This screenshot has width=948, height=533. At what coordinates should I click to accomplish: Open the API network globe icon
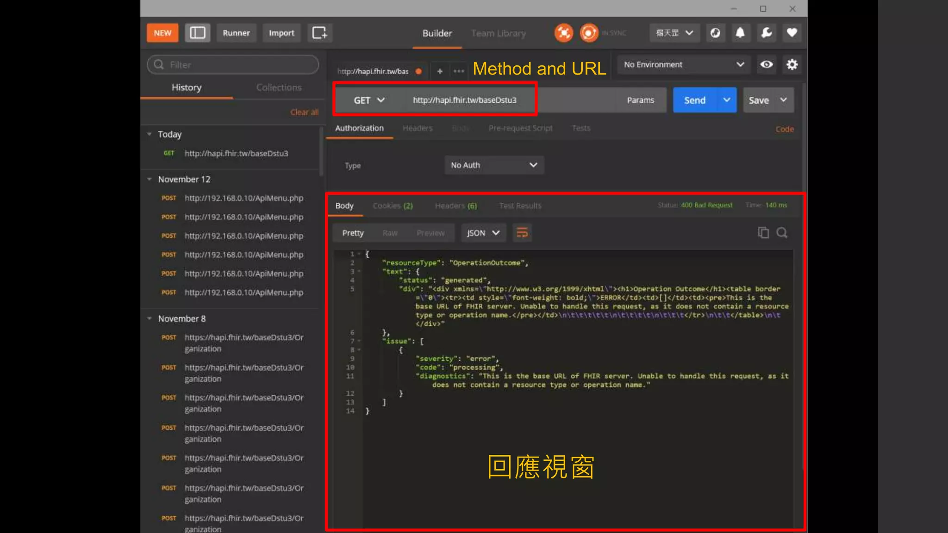pyautogui.click(x=715, y=33)
